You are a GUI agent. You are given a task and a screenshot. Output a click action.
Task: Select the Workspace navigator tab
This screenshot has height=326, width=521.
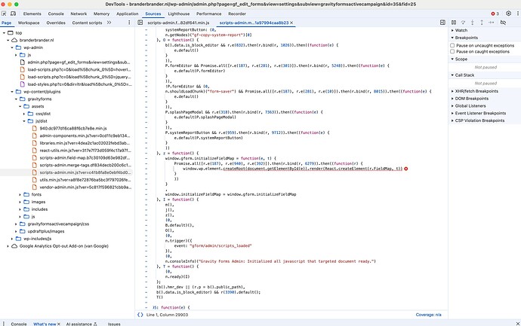pyautogui.click(x=29, y=23)
